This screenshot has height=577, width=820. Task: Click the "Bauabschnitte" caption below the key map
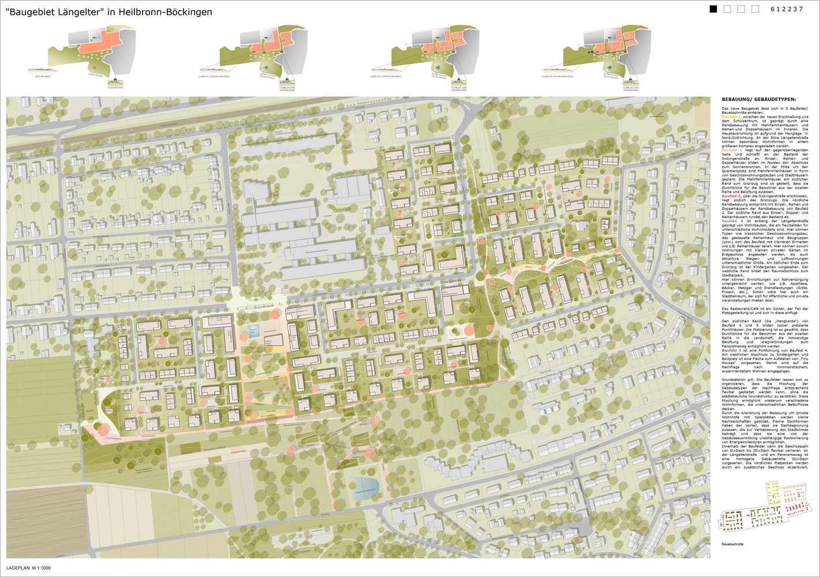732,544
